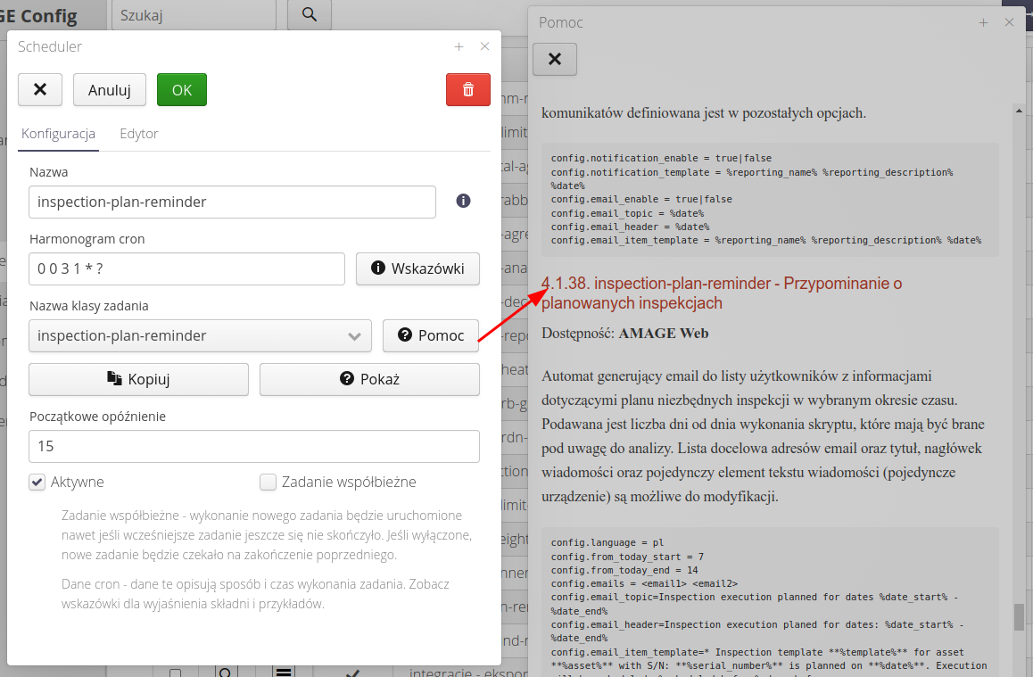This screenshot has width=1033, height=677.
Task: Open Wskazówki cron hints
Action: tap(417, 268)
